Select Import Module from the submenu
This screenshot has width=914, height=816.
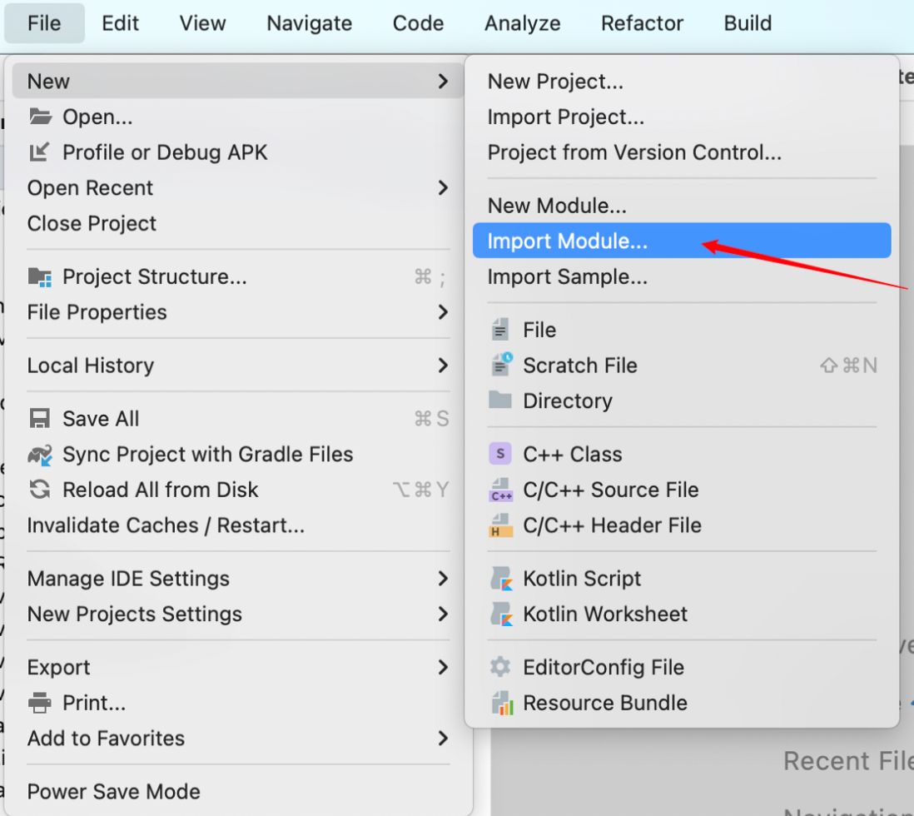tap(568, 241)
